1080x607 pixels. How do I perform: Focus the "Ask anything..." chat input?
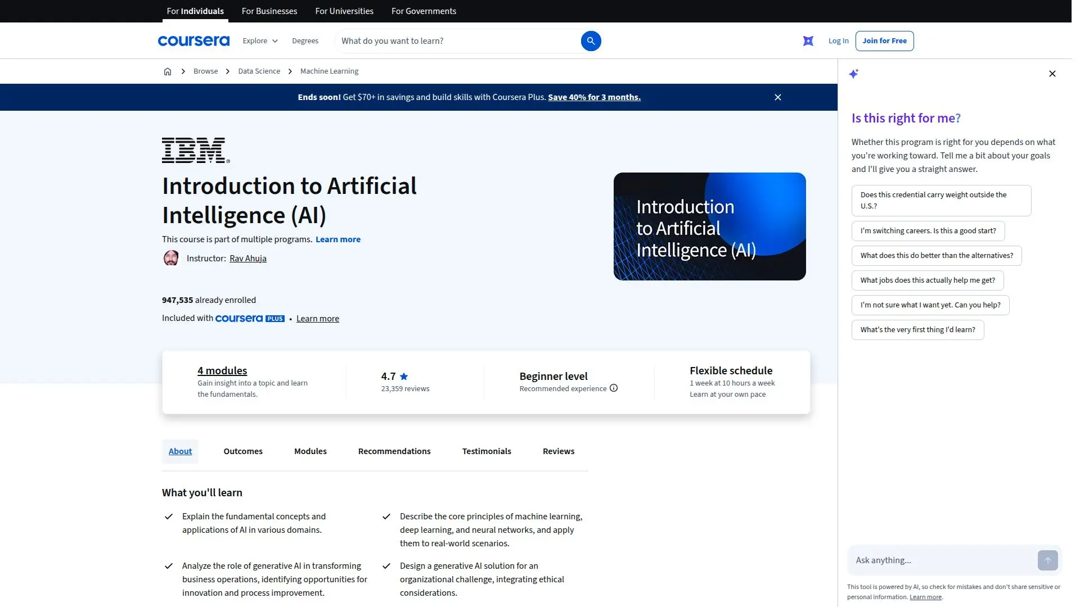942,560
